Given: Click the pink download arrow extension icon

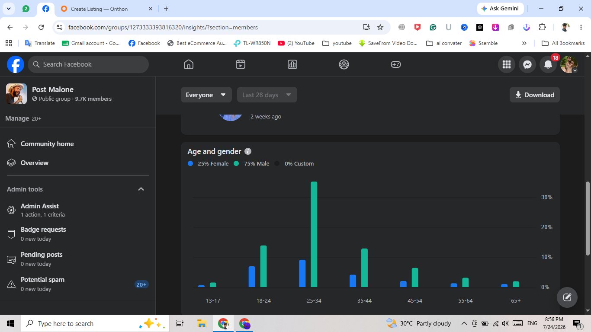Looking at the screenshot, I should click(x=495, y=27).
